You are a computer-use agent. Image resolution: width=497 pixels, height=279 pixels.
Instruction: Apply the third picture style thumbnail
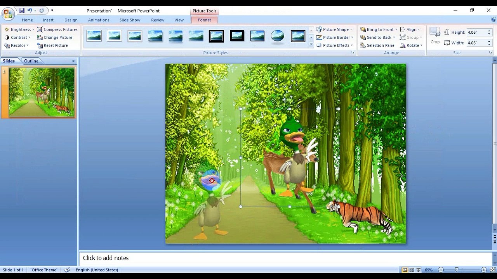[x=135, y=36]
